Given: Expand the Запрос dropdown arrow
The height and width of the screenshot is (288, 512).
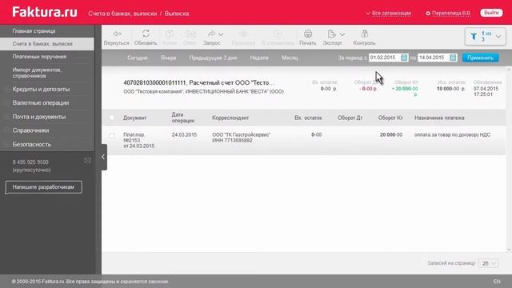Looking at the screenshot, I should coord(221,34).
